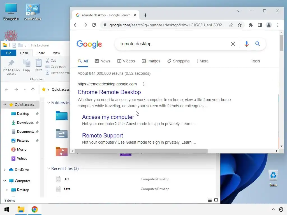This screenshot has width=287, height=215.
Task: Collapse Quick access tree node
Action: [5, 105]
